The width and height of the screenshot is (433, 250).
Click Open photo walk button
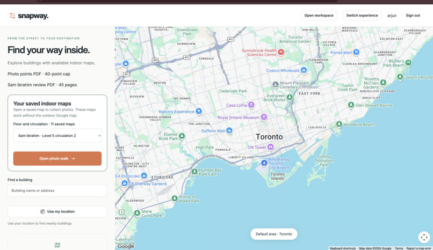click(x=57, y=158)
